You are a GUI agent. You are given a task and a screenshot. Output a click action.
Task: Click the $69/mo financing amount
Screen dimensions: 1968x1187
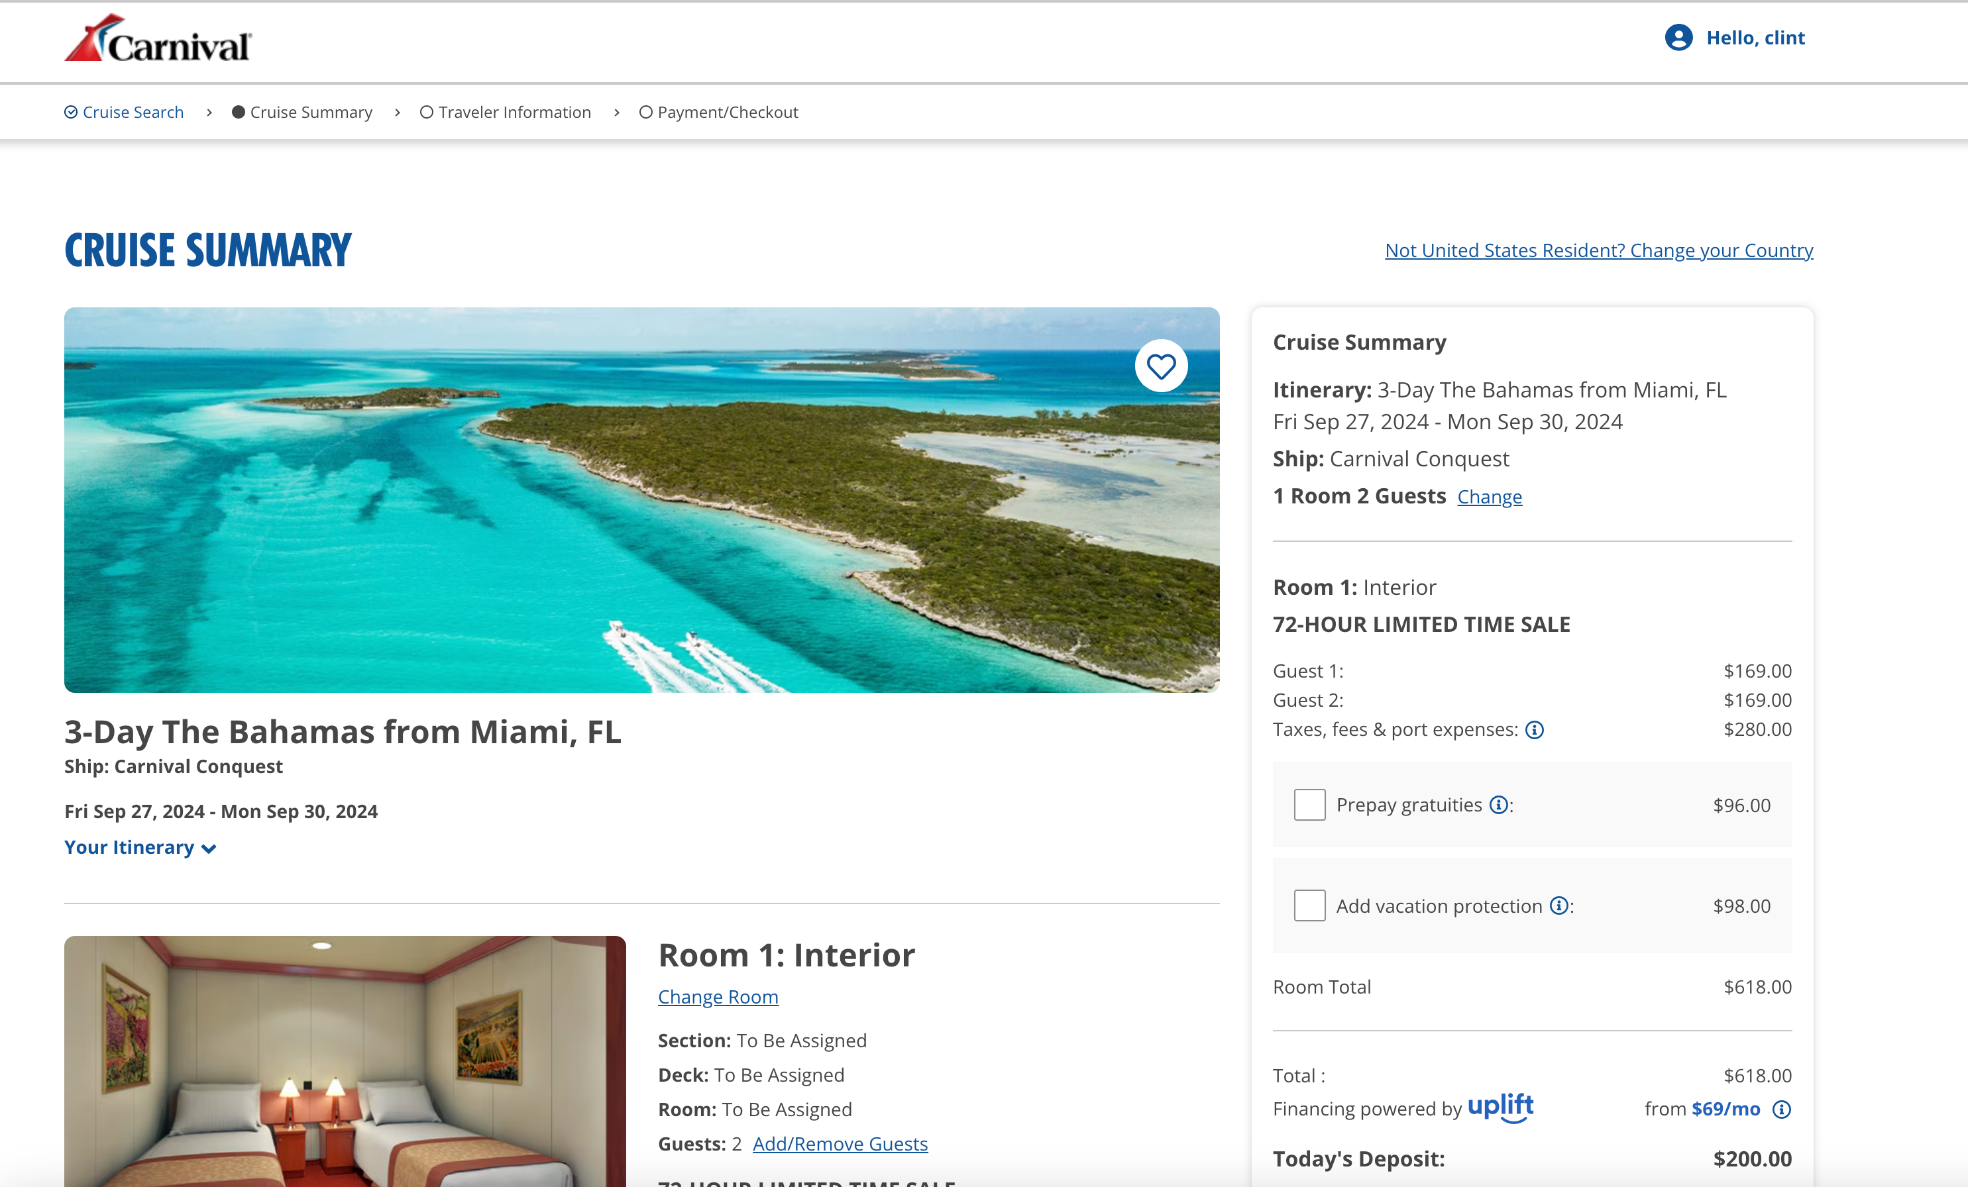(1725, 1110)
